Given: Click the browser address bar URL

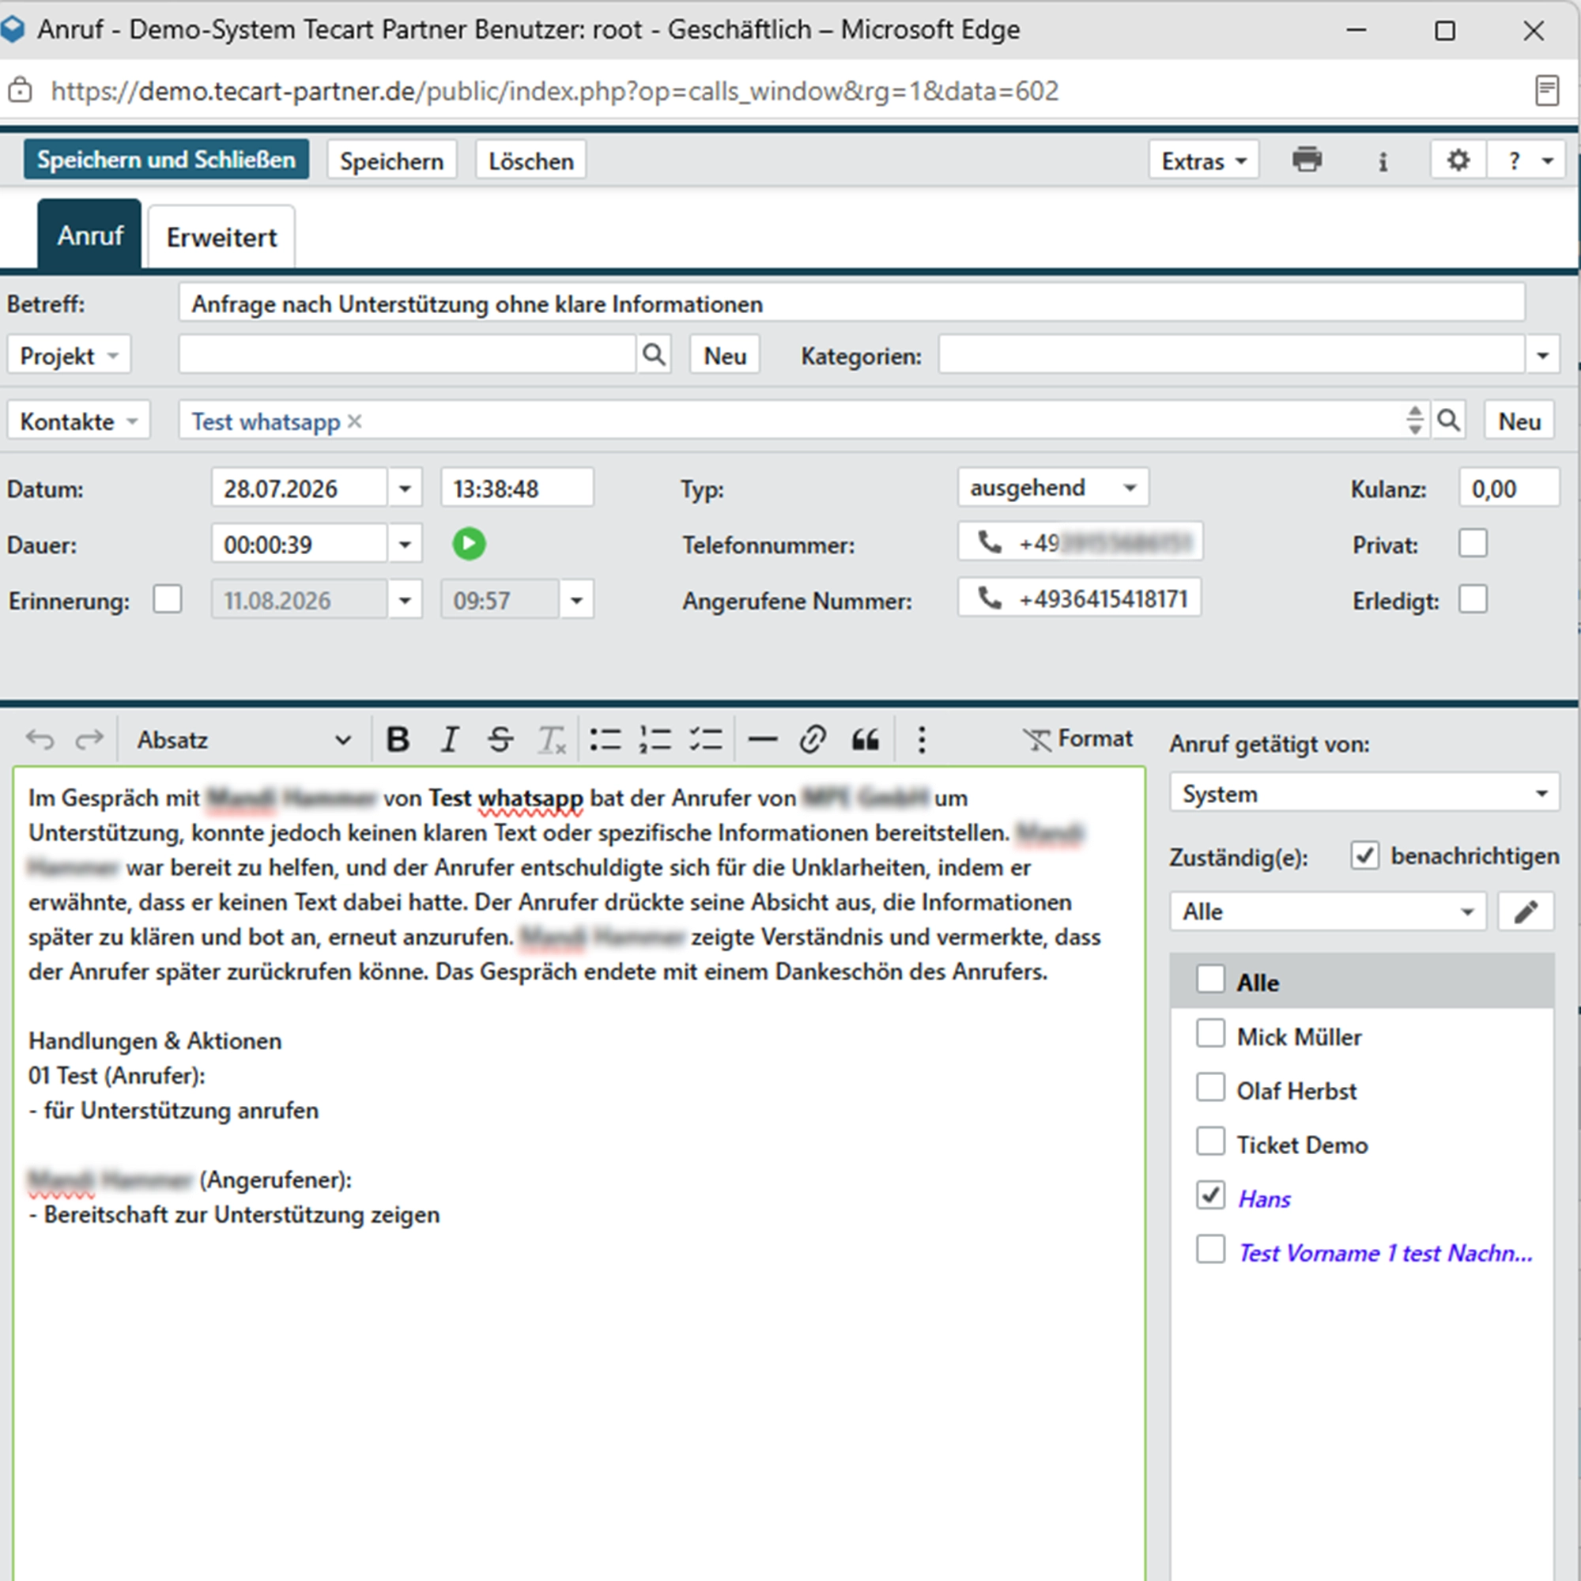Looking at the screenshot, I should click(x=555, y=90).
